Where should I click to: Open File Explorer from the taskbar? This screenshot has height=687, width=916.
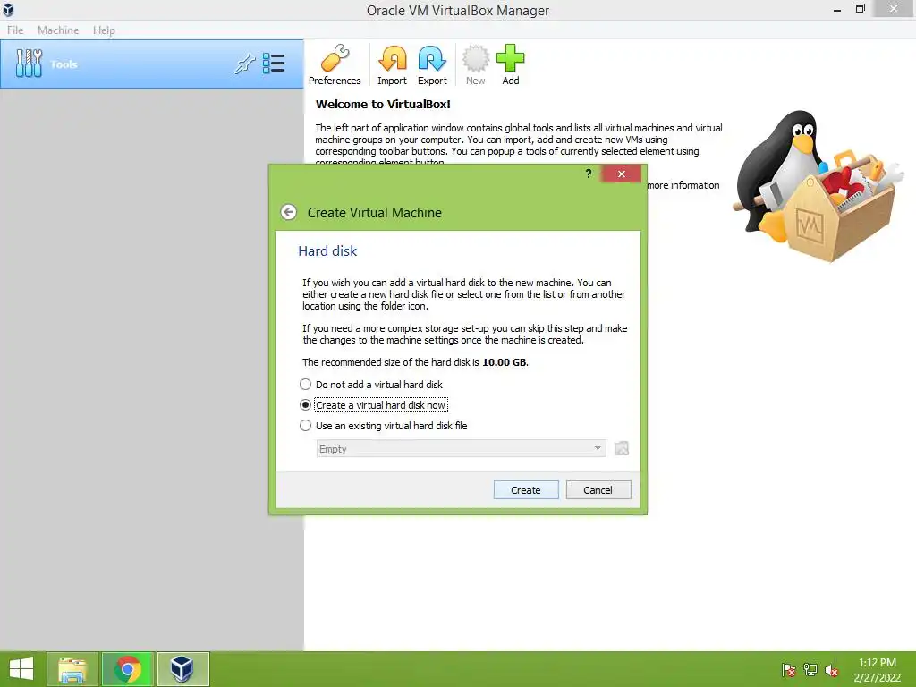coord(72,669)
